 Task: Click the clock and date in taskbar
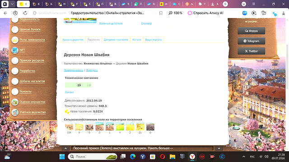(278, 157)
